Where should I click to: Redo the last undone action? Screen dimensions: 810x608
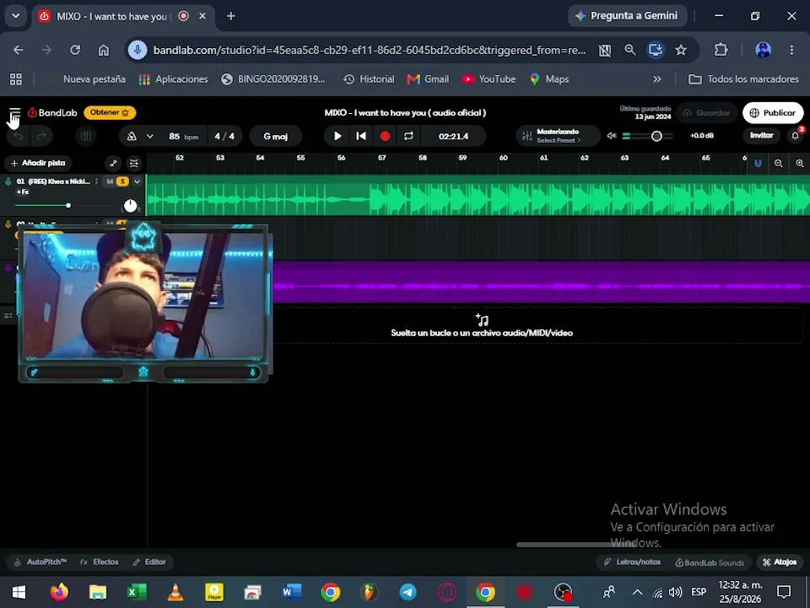42,136
